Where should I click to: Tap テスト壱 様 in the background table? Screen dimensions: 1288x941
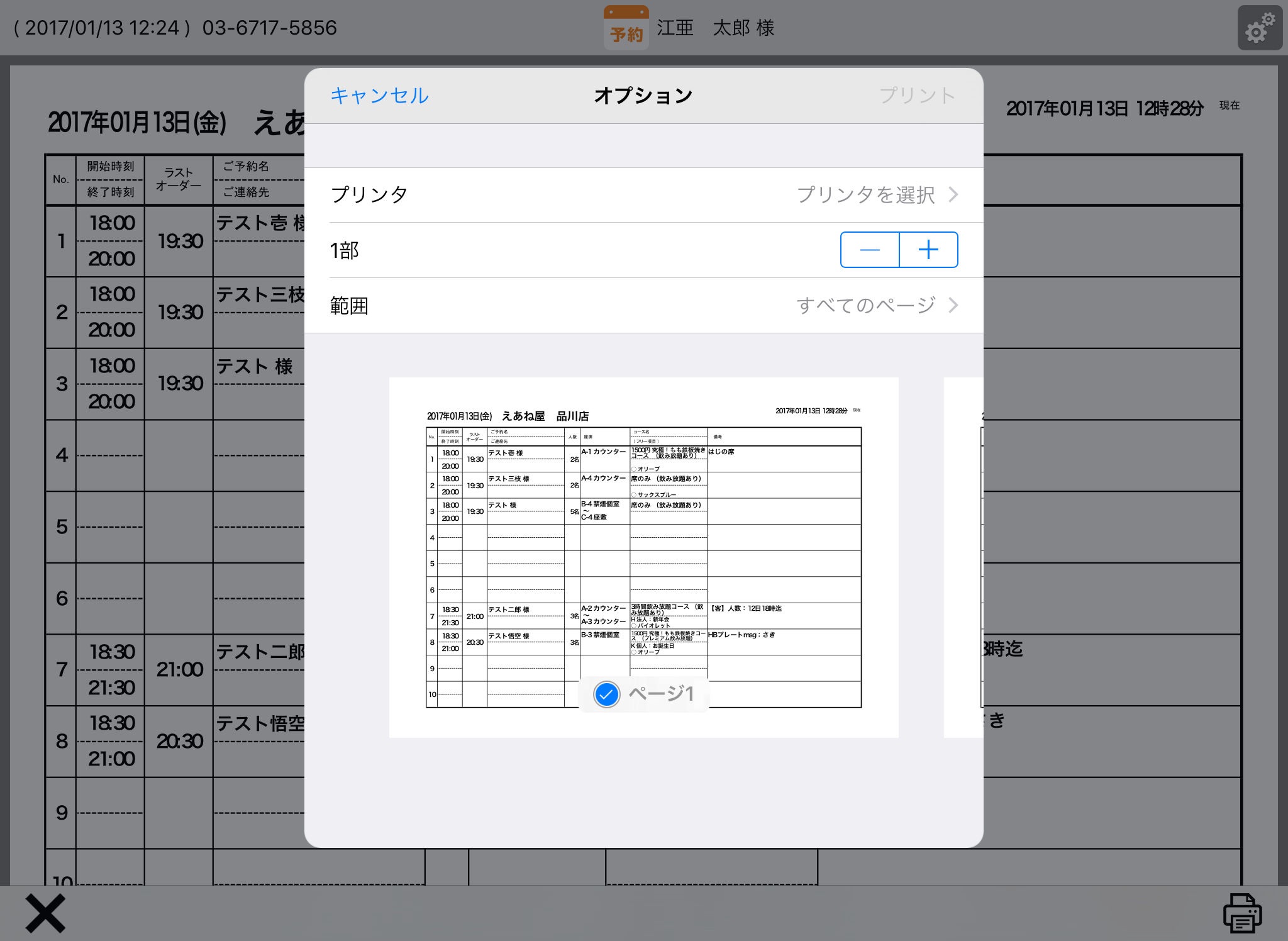coord(260,223)
